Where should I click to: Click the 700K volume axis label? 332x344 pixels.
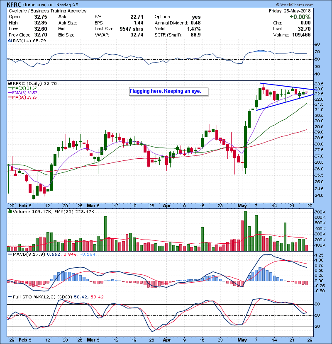tap(320, 212)
